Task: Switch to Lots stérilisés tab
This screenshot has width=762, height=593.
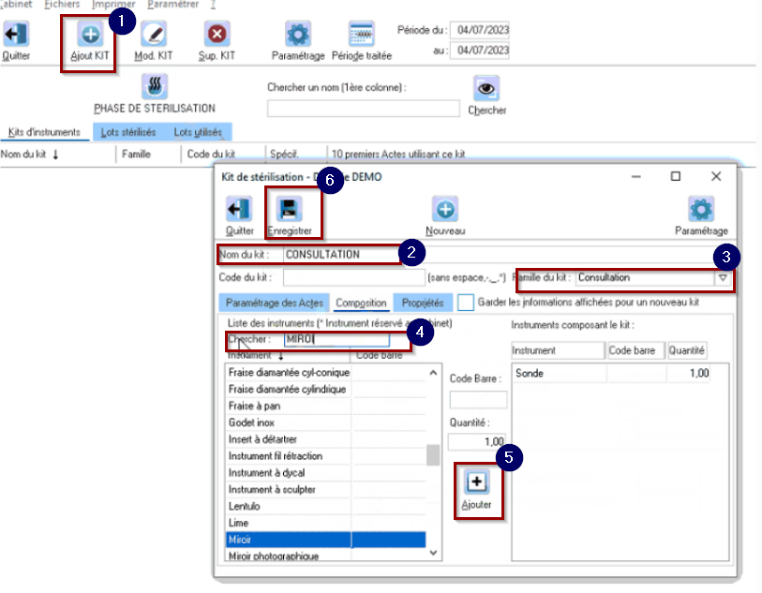Action: tap(128, 132)
